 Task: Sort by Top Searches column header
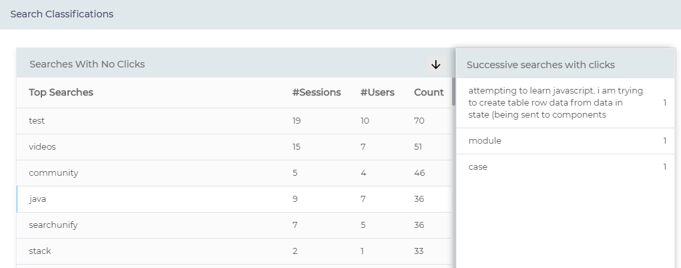click(x=61, y=92)
